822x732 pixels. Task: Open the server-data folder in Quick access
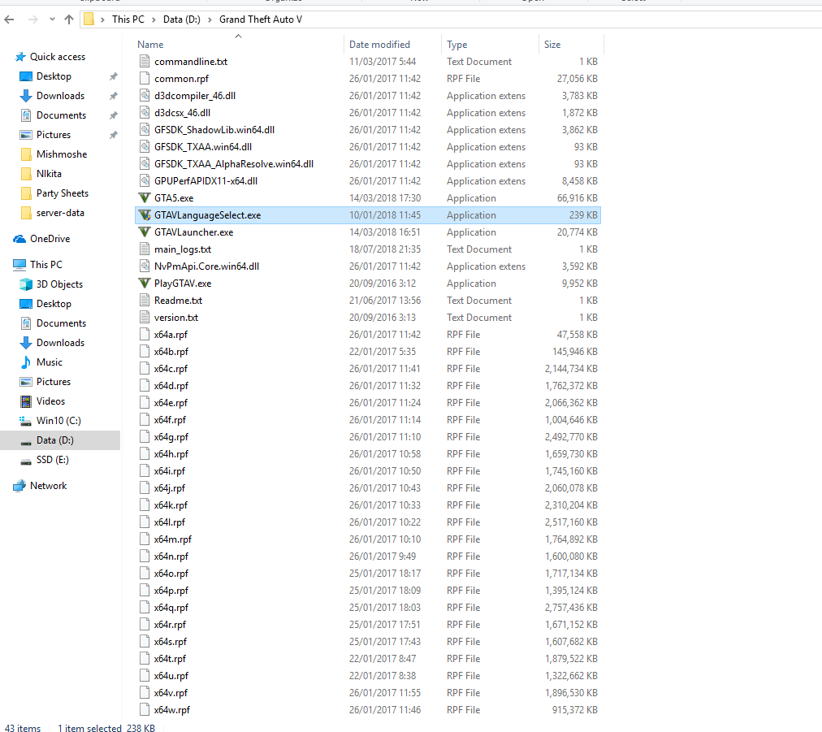point(60,213)
